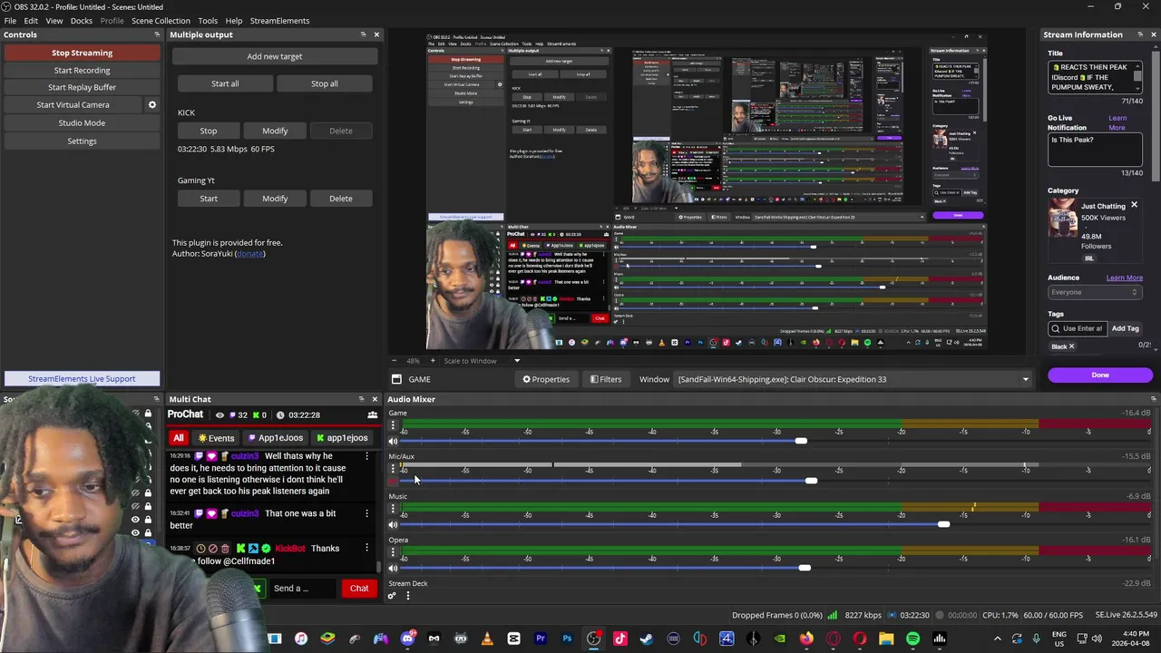The image size is (1161, 653).
Task: Open Spotify from the taskbar
Action: click(912, 638)
